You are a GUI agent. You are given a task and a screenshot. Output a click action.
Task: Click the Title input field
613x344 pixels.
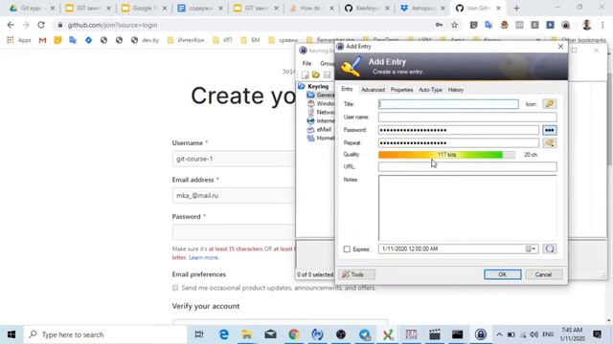pyautogui.click(x=448, y=104)
